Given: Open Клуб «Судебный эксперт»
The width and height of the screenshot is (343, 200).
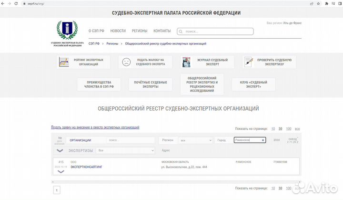Looking at the screenshot, I should (x=253, y=84).
